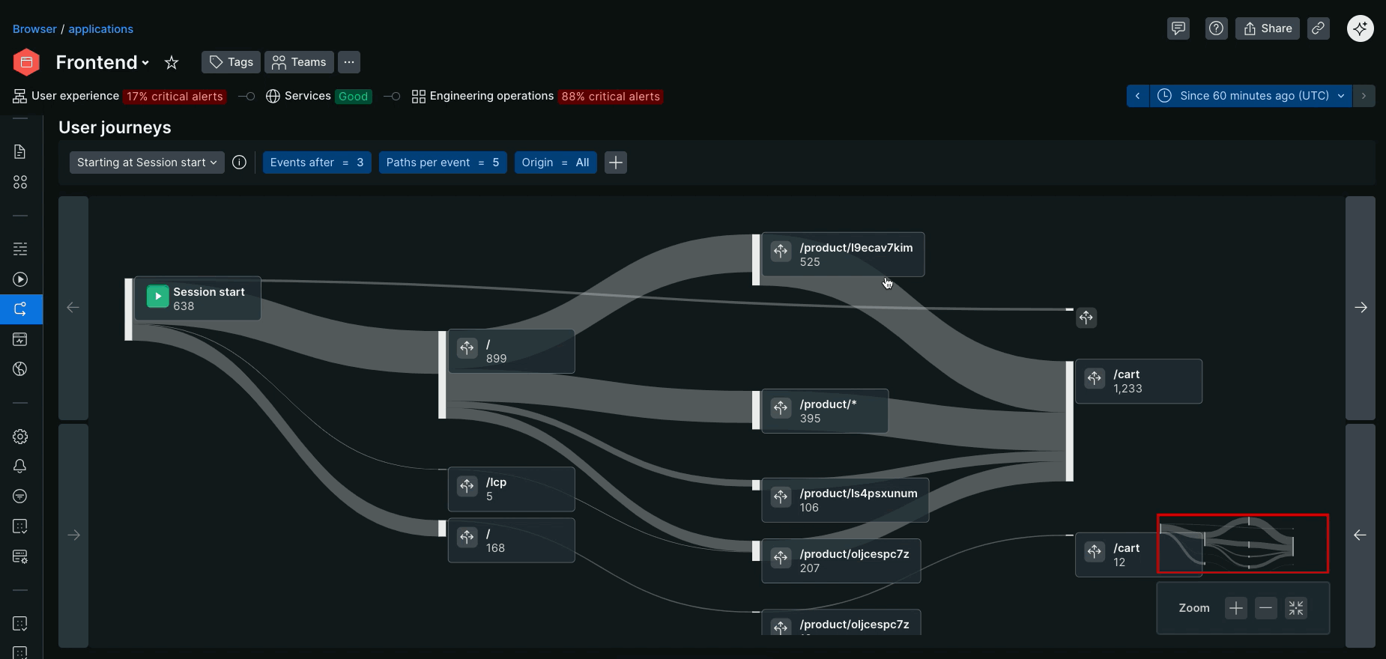Click the minimap overview thumbnail

click(1242, 544)
